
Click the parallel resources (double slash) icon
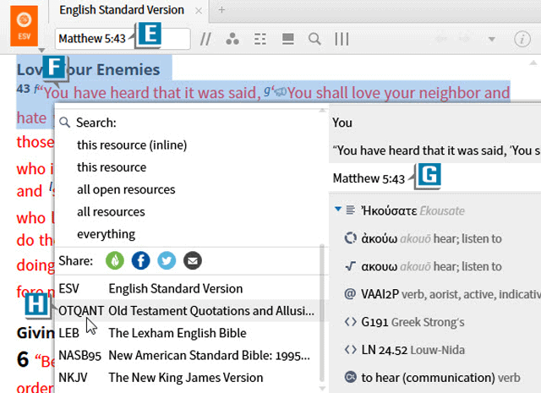(205, 39)
